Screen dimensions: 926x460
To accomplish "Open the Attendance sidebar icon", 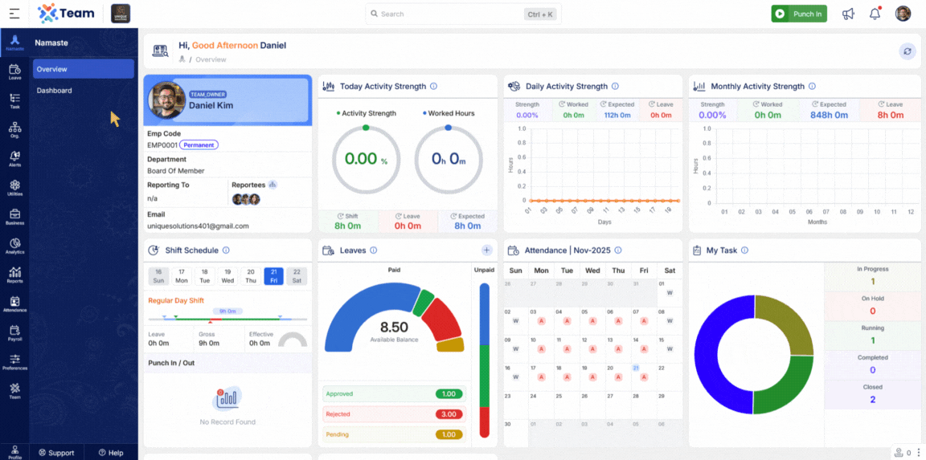I will pyautogui.click(x=14, y=303).
